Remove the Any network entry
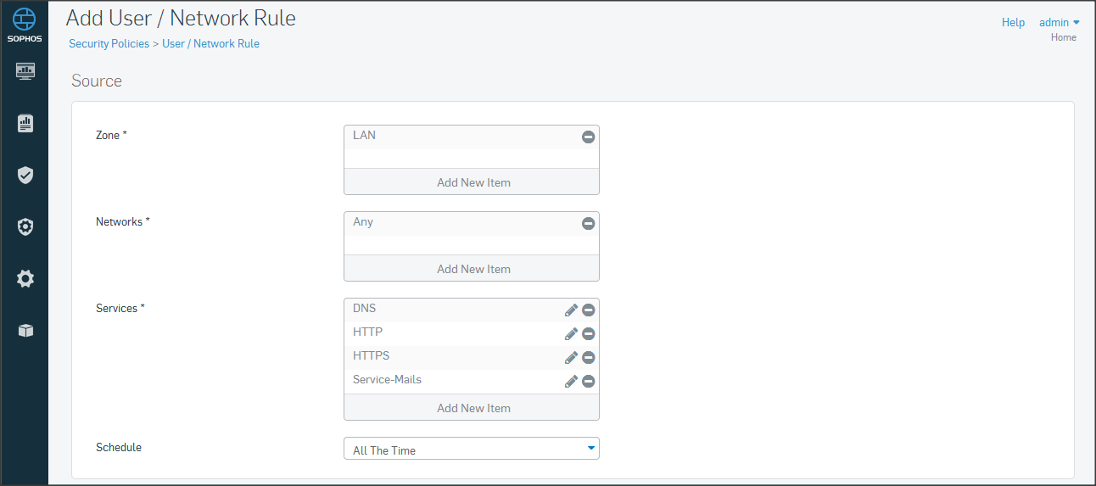This screenshot has width=1096, height=486. click(588, 224)
